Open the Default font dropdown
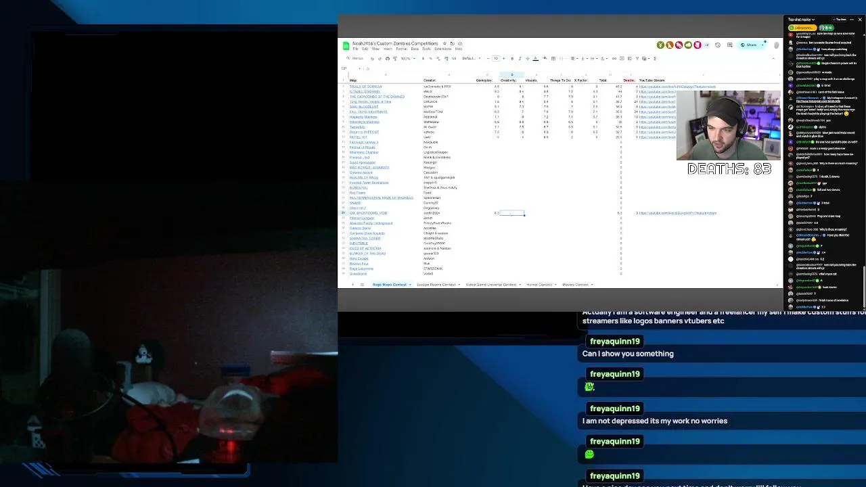 (472, 58)
